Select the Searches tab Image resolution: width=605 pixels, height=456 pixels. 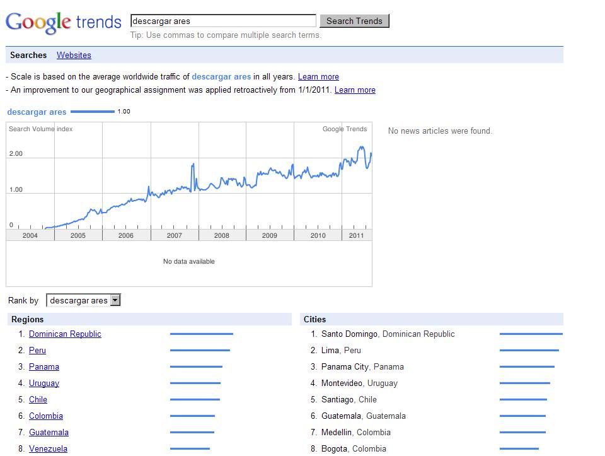pyautogui.click(x=28, y=56)
